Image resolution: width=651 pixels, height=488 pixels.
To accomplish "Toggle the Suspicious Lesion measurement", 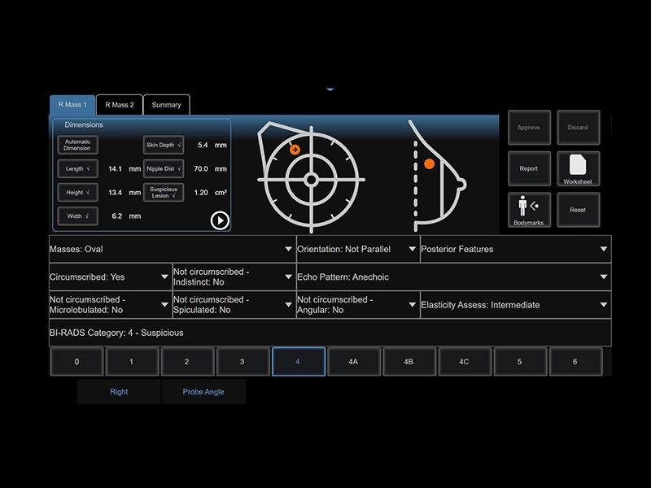I will click(164, 193).
